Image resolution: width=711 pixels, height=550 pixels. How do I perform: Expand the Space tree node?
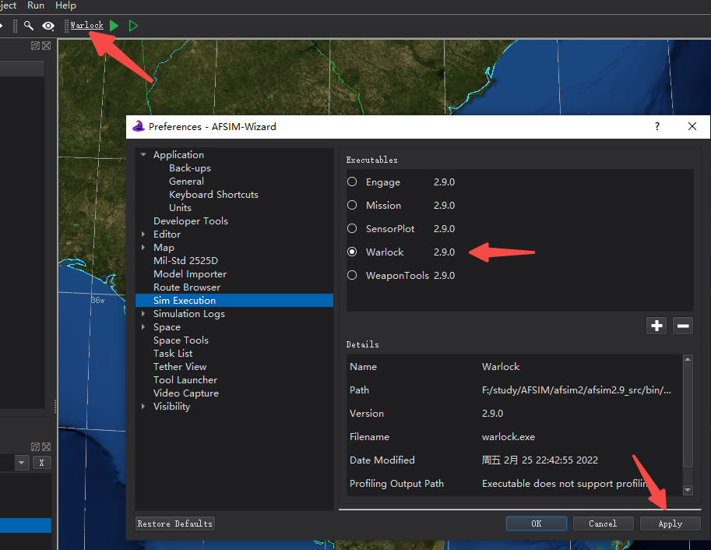143,326
